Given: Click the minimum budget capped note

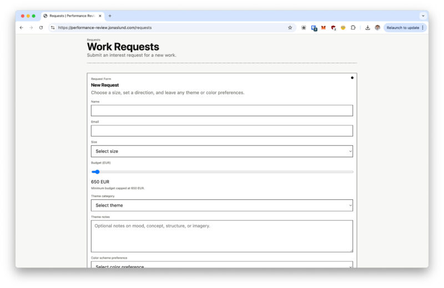Looking at the screenshot, I should [118, 188].
